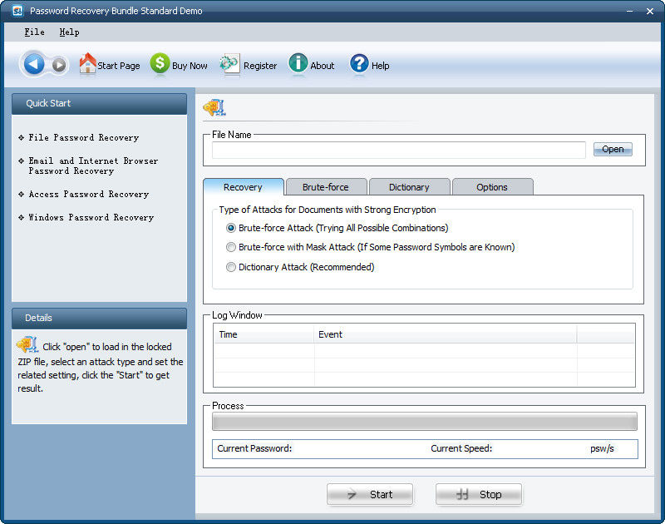Click the green About info icon
The width and height of the screenshot is (665, 524).
click(x=298, y=64)
